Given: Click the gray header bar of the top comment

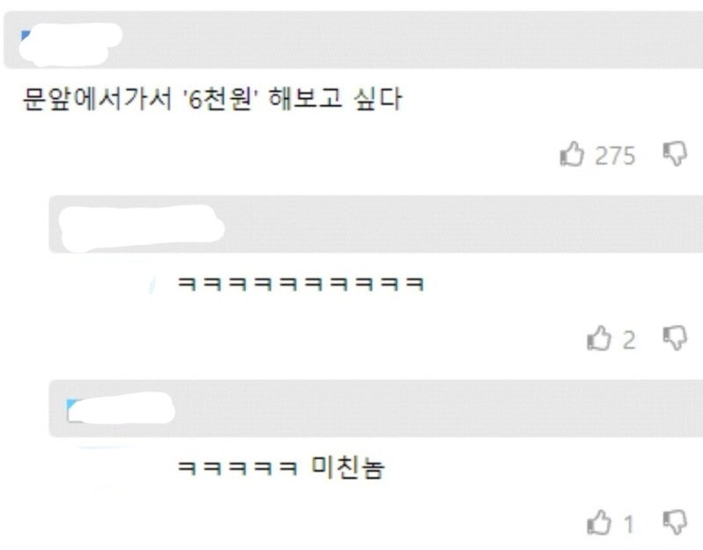Looking at the screenshot, I should click(353, 40).
